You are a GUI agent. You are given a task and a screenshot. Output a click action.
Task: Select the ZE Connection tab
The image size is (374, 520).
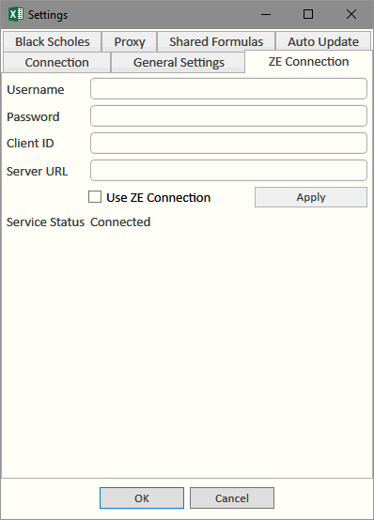pyautogui.click(x=308, y=62)
